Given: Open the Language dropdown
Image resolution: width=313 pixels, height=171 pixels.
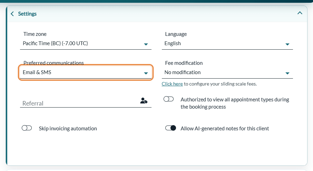Looking at the screenshot, I should pyautogui.click(x=227, y=43).
